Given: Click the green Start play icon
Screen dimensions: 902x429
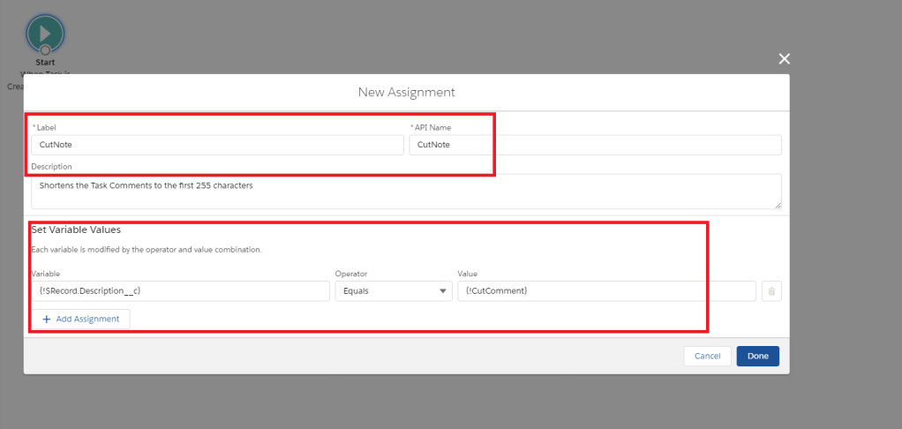Looking at the screenshot, I should 45,32.
